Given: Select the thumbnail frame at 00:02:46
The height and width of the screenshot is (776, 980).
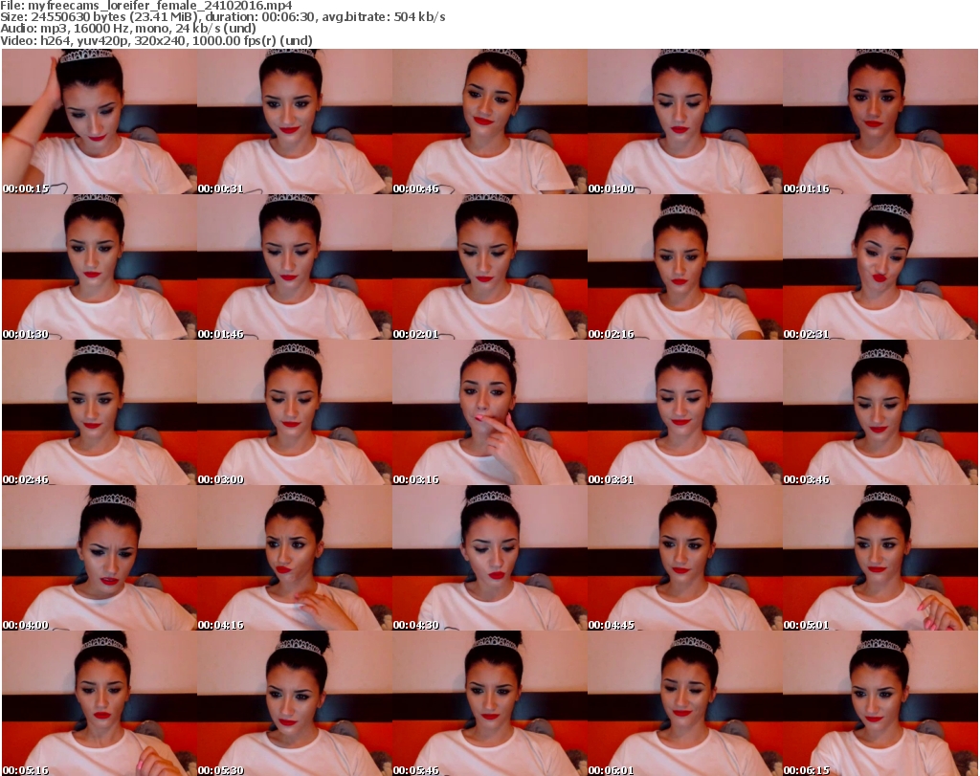Looking at the screenshot, I should point(100,412).
